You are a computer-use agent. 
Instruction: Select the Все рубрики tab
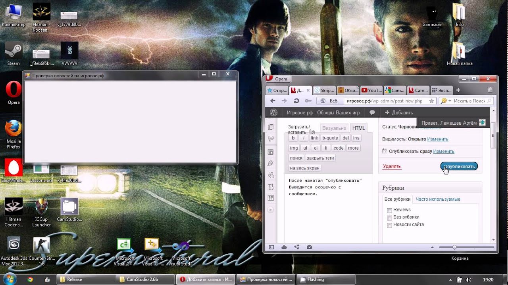coord(397,199)
